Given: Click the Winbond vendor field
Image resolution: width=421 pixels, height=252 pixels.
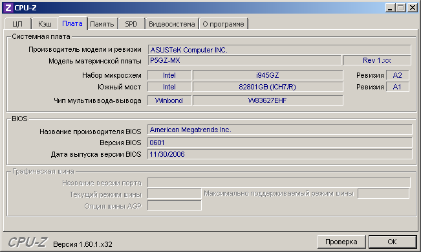Looking at the screenshot, I should tap(169, 100).
